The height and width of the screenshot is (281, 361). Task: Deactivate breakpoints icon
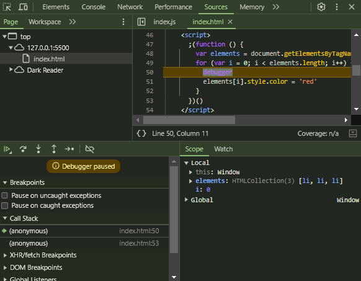point(89,149)
